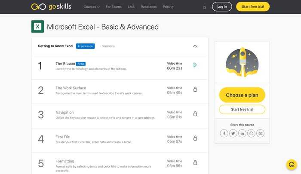
Task: Click the GoSkills logo
Action: [51, 7]
